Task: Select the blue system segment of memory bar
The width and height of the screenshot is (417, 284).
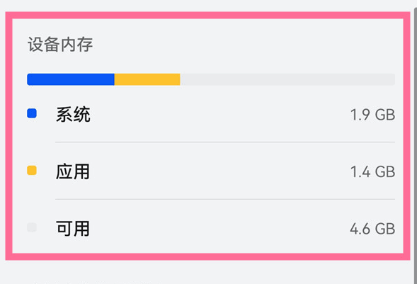Action: [x=71, y=79]
